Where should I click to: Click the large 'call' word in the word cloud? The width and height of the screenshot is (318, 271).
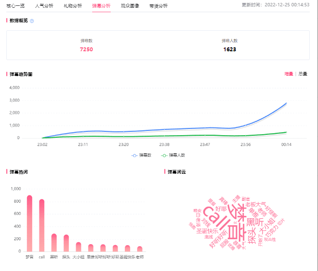tap(216, 219)
